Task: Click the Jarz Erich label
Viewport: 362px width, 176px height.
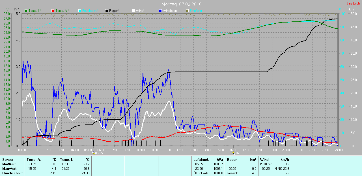Action: tap(353, 3)
